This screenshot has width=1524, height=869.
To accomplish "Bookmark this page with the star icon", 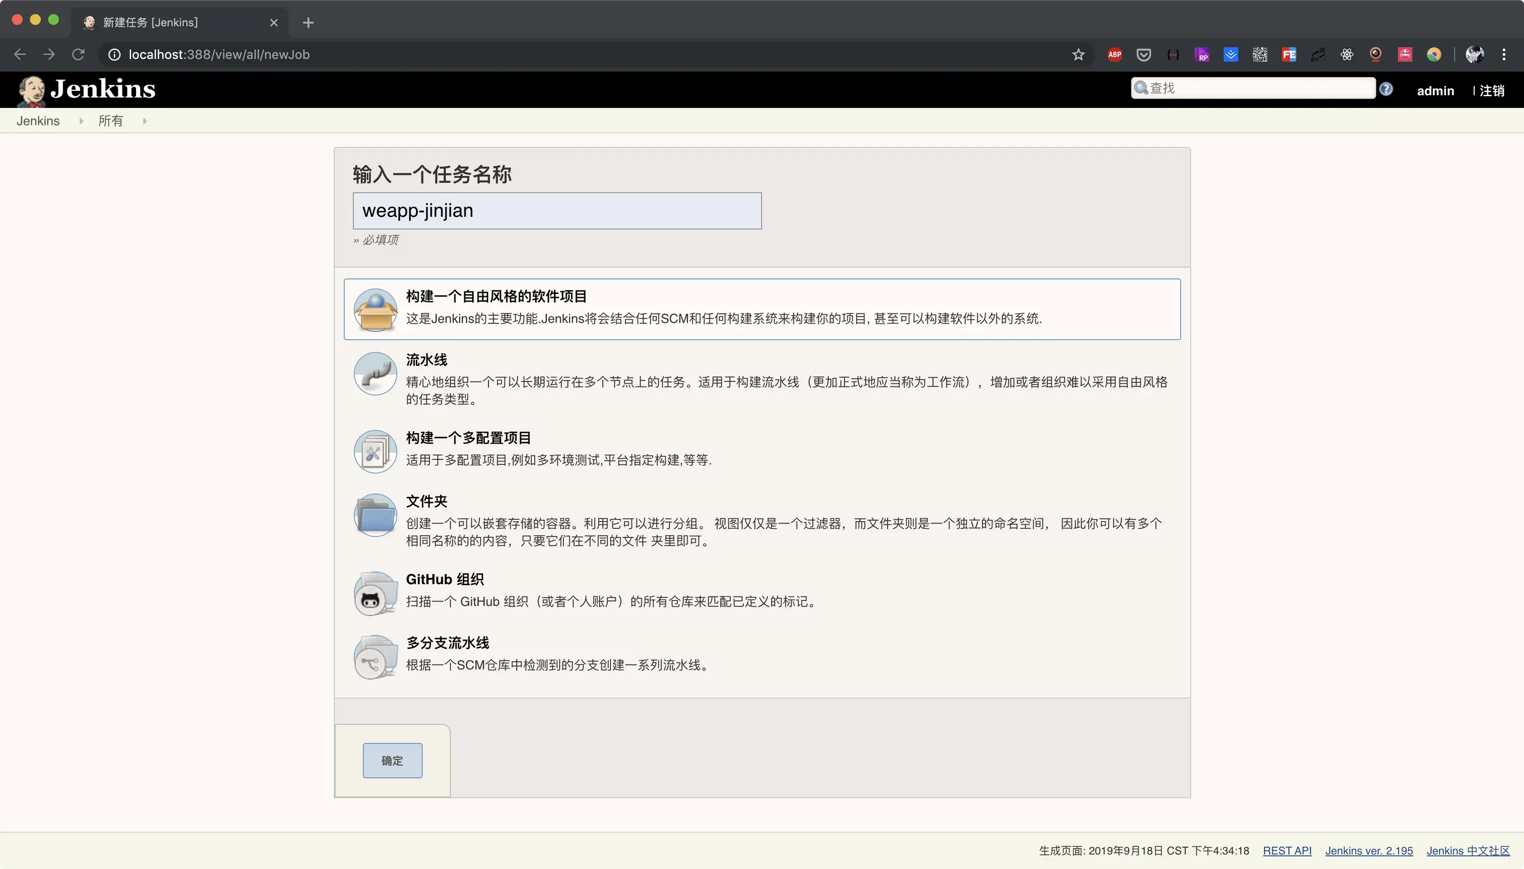I will (1078, 55).
